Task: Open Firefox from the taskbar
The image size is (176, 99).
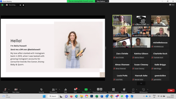Action: pos(71,96)
